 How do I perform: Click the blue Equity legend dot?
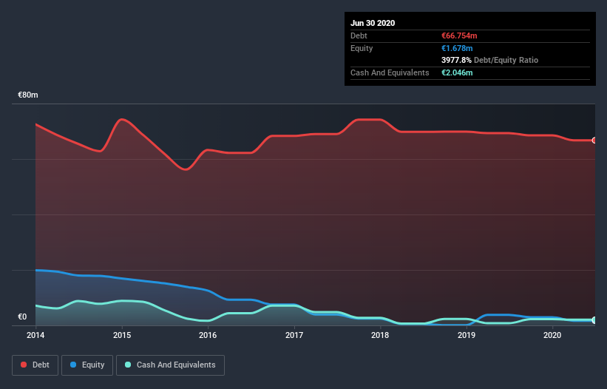tap(73, 365)
